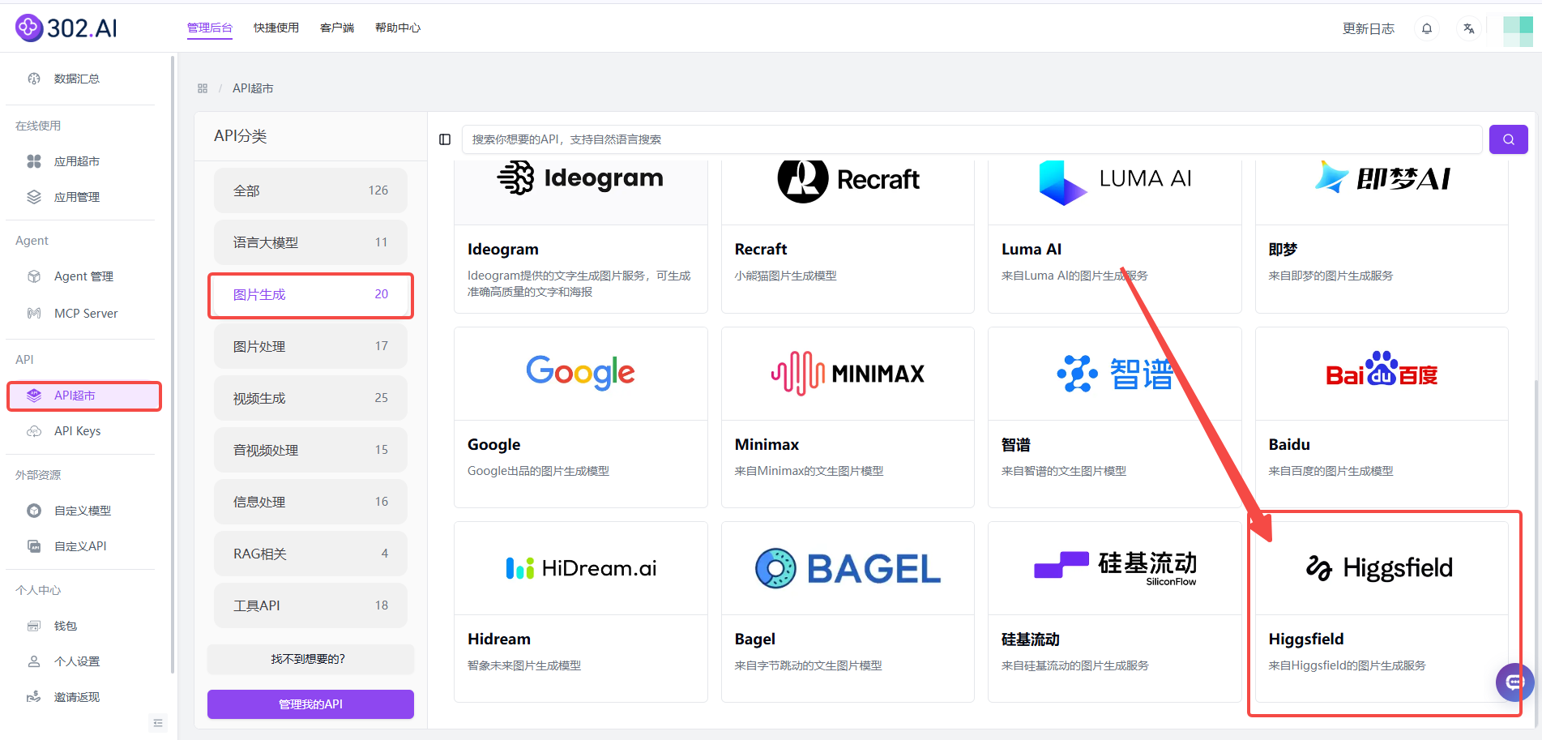Select the 图片生成 category
Screen dimensions: 1542x740
tap(310, 294)
